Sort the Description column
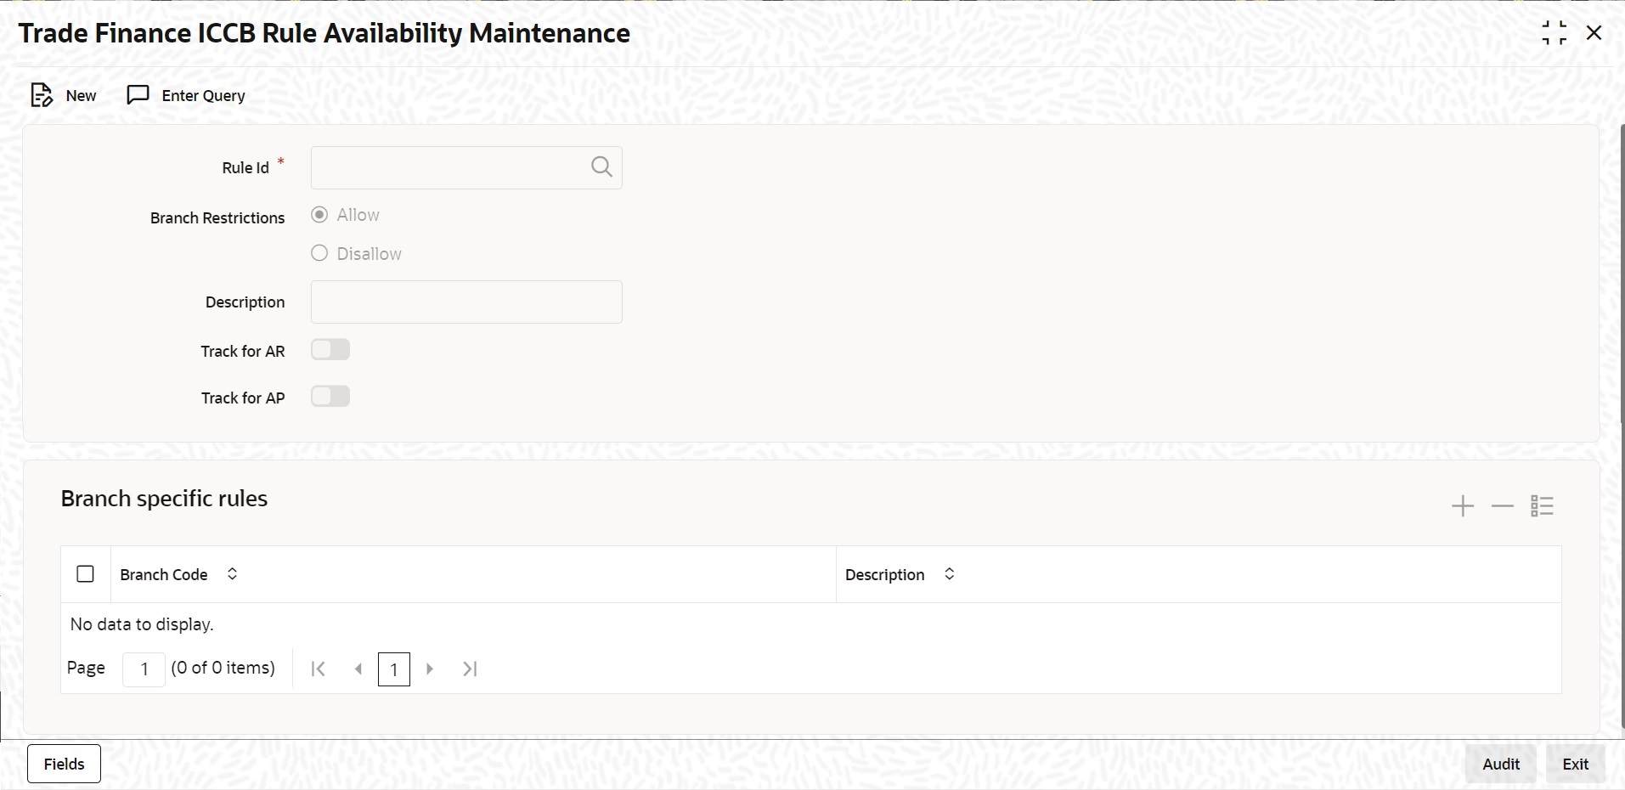This screenshot has width=1625, height=790. click(950, 573)
